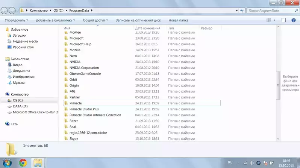Create a Новая папка
Image resolution: width=300 pixels, height=168 pixels.
178,20
